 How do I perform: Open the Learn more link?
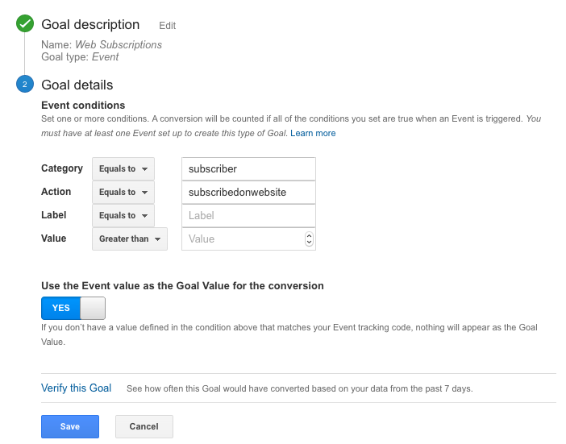(313, 133)
